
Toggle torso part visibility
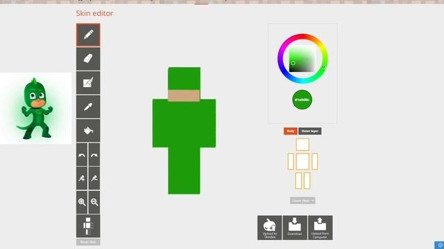302,162
